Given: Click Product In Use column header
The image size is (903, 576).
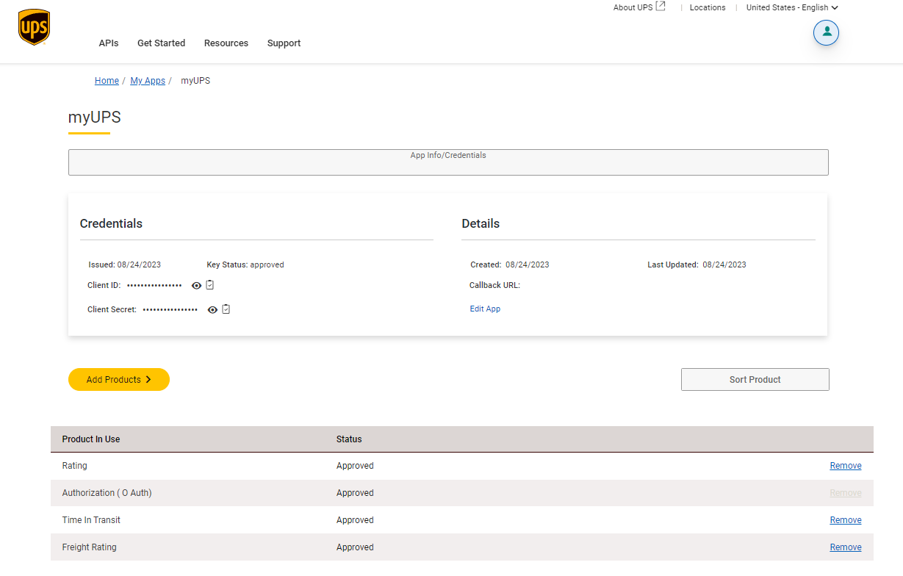Looking at the screenshot, I should click(91, 439).
